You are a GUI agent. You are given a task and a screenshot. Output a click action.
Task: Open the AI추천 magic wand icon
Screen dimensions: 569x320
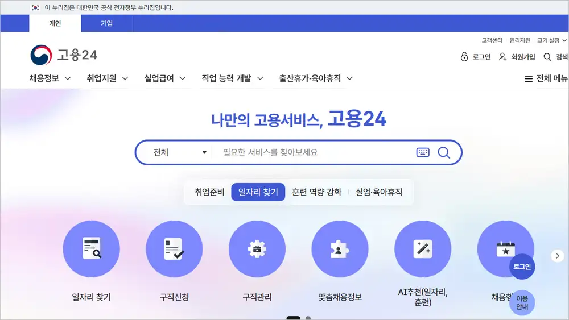423,249
